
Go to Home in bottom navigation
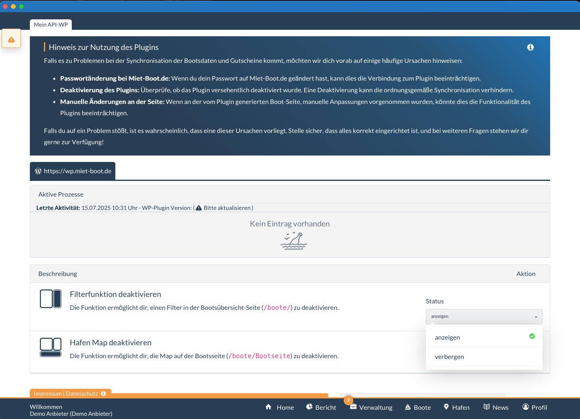tap(280, 407)
